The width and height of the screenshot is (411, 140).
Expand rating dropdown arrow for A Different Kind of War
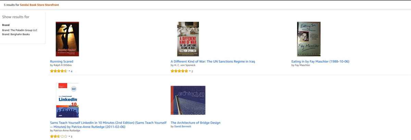(x=190, y=71)
